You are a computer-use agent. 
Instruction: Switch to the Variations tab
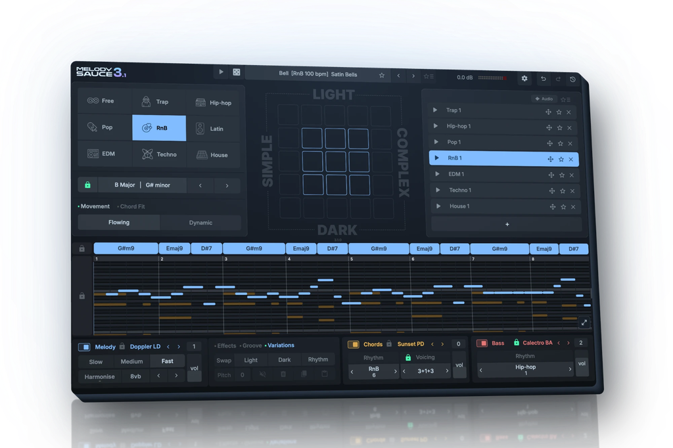click(281, 346)
